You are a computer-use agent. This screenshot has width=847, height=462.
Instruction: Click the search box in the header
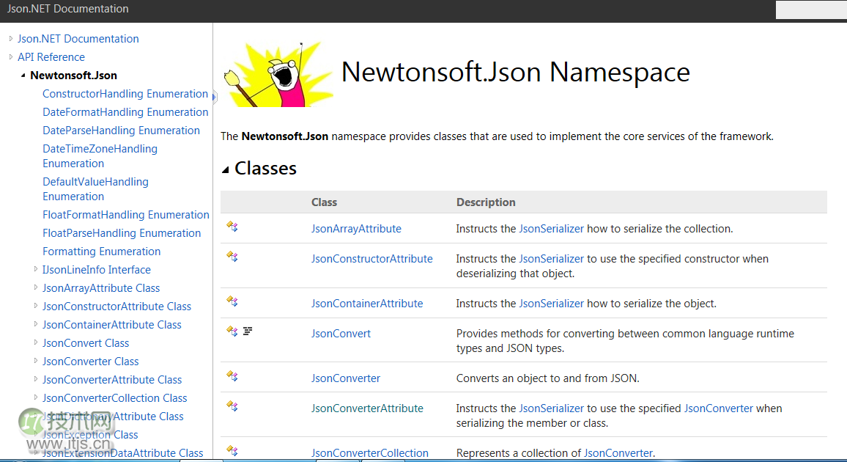[811, 10]
